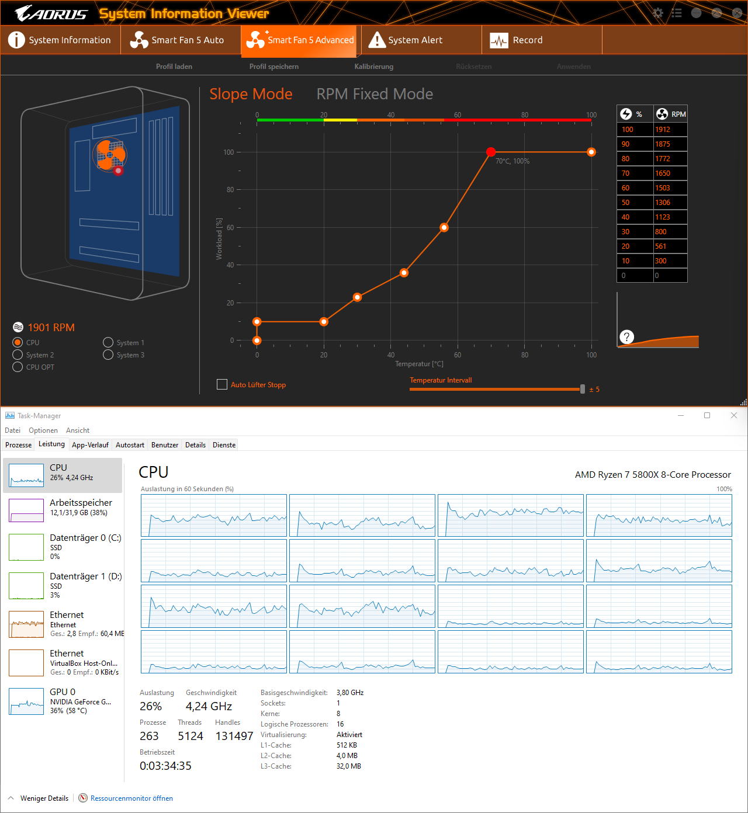This screenshot has height=813, width=748.
Task: Click the curve point at 44°C, 36% workload
Action: 404,273
